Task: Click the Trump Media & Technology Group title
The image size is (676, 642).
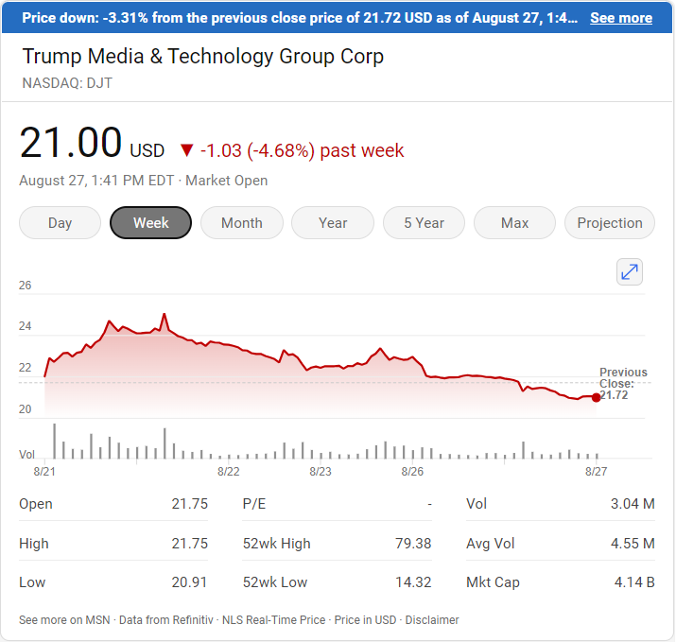Action: pyautogui.click(x=202, y=56)
